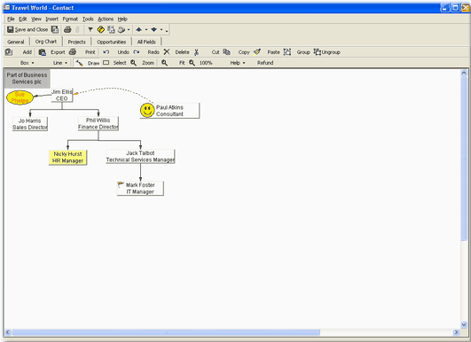Open the Tools menu

coord(88,19)
